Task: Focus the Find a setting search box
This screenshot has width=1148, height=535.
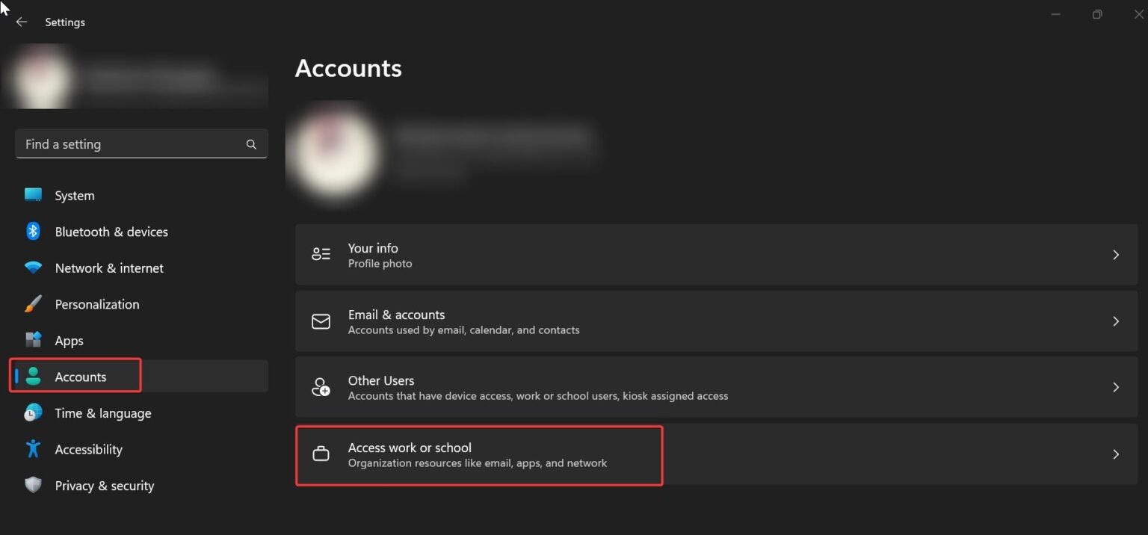Action: point(131,144)
